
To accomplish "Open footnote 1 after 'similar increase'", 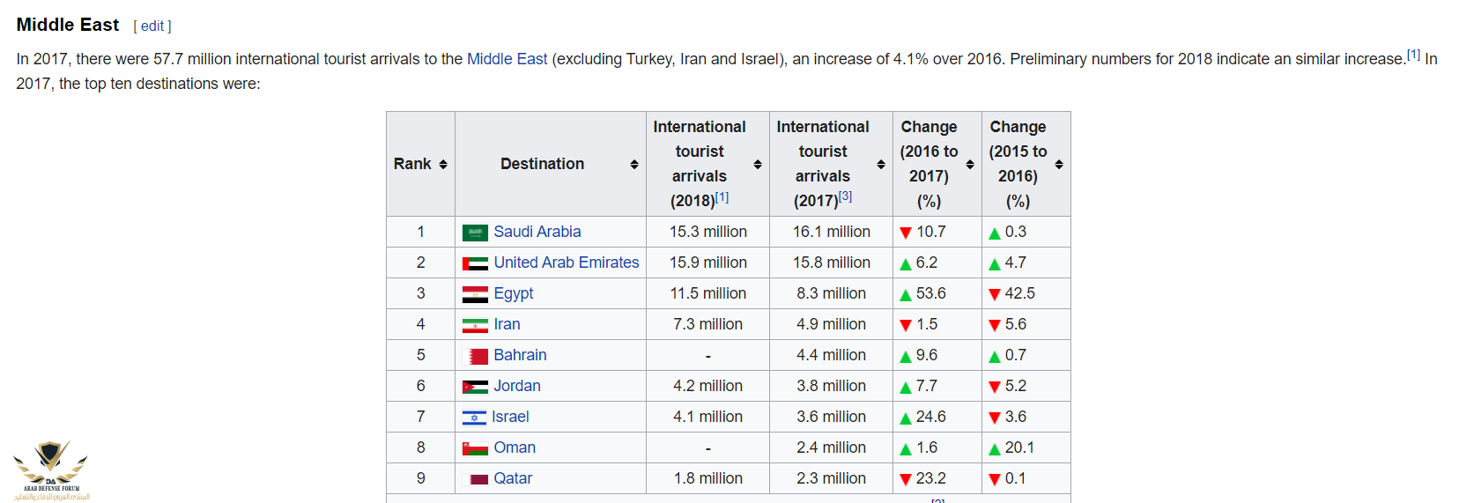I will tap(1413, 55).
